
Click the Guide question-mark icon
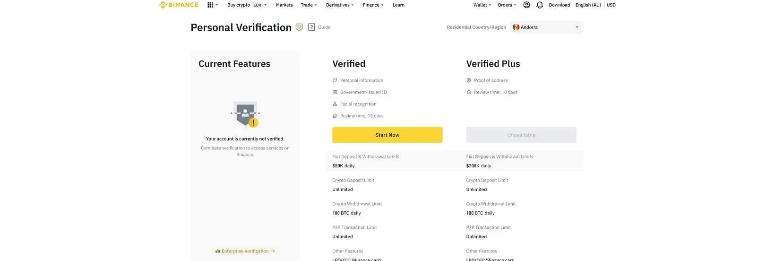coord(311,27)
